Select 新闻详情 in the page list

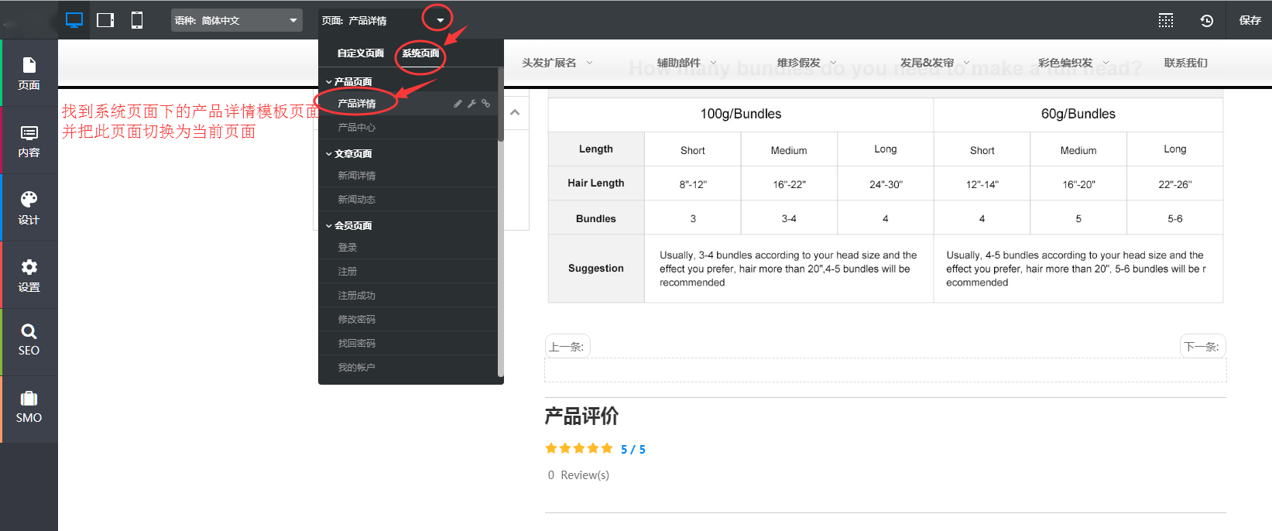pos(357,176)
